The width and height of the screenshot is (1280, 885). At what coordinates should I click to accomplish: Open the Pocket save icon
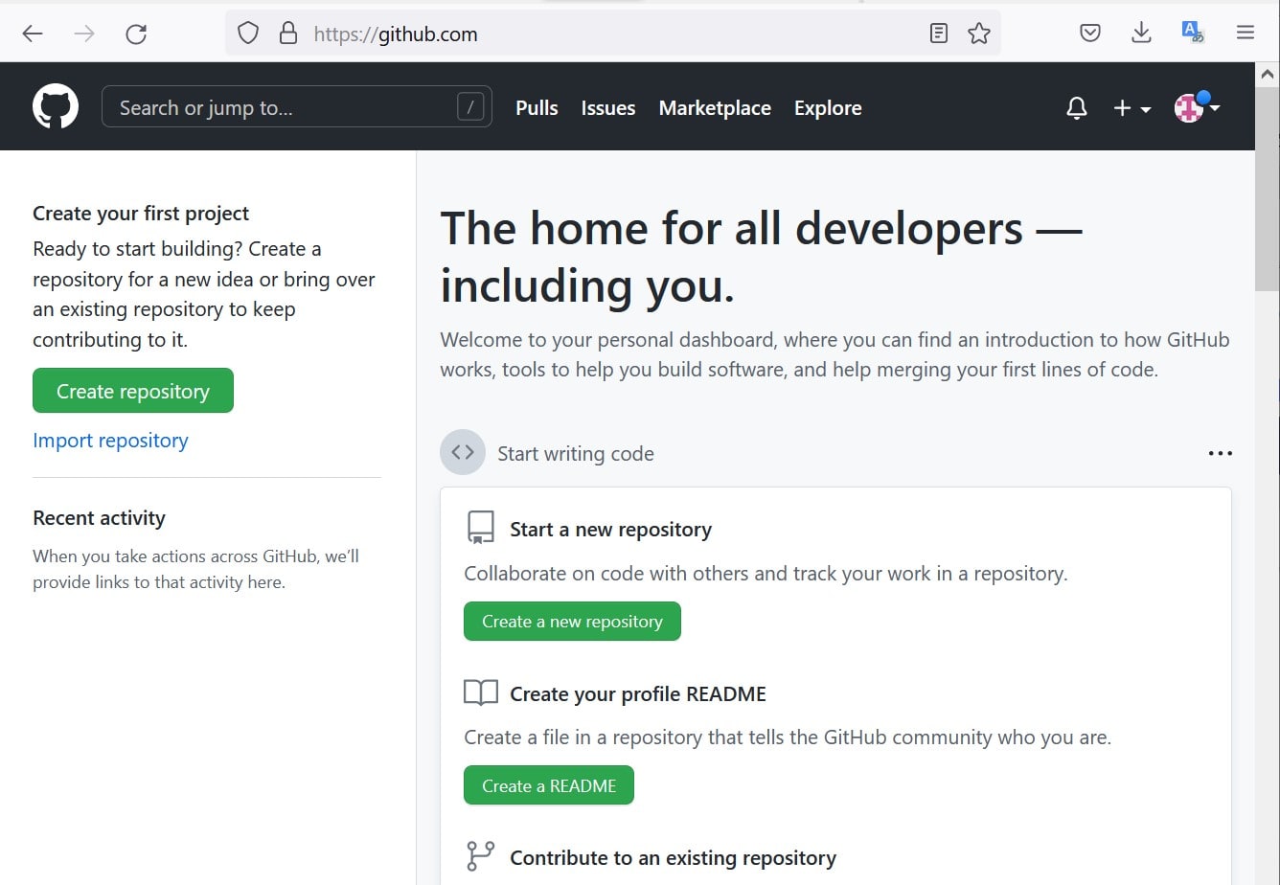(1090, 34)
